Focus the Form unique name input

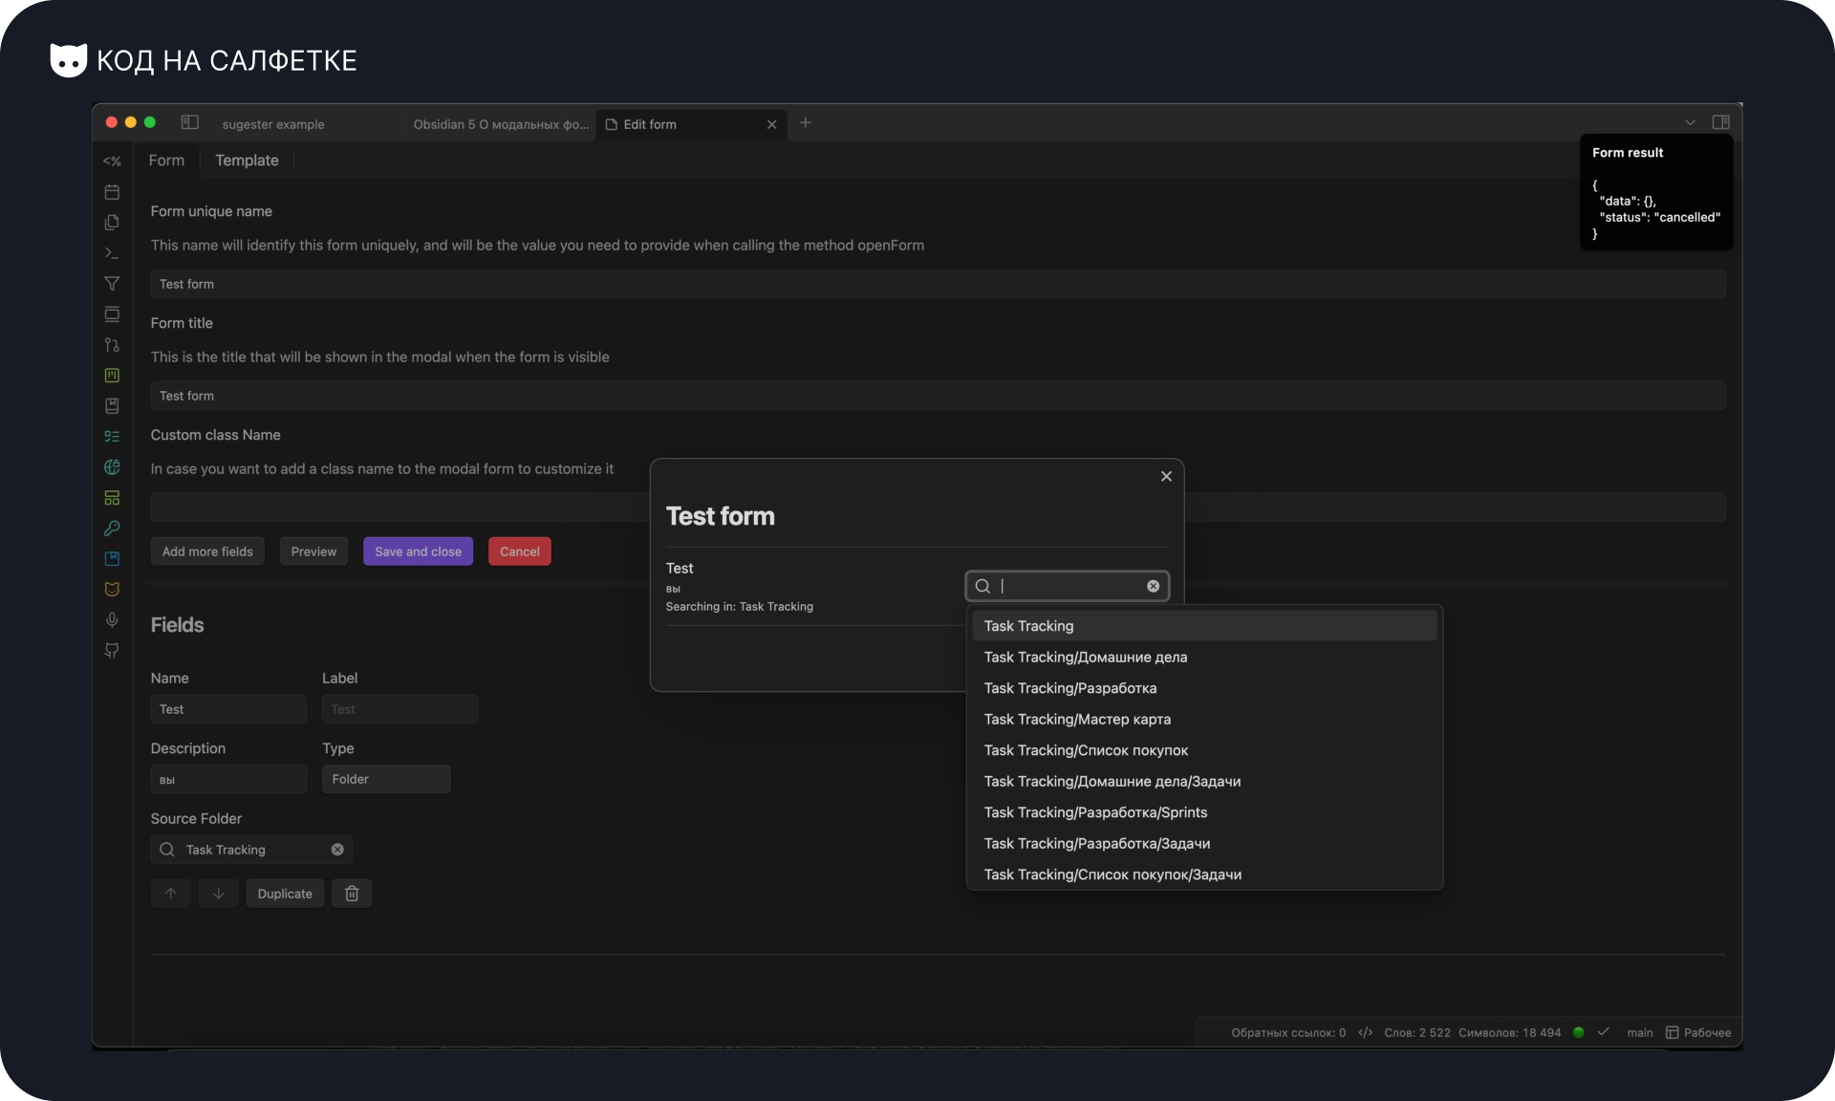(x=938, y=284)
